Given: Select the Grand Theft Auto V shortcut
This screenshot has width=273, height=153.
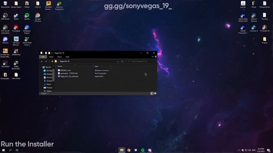Looking at the screenshot, I should point(27,41).
